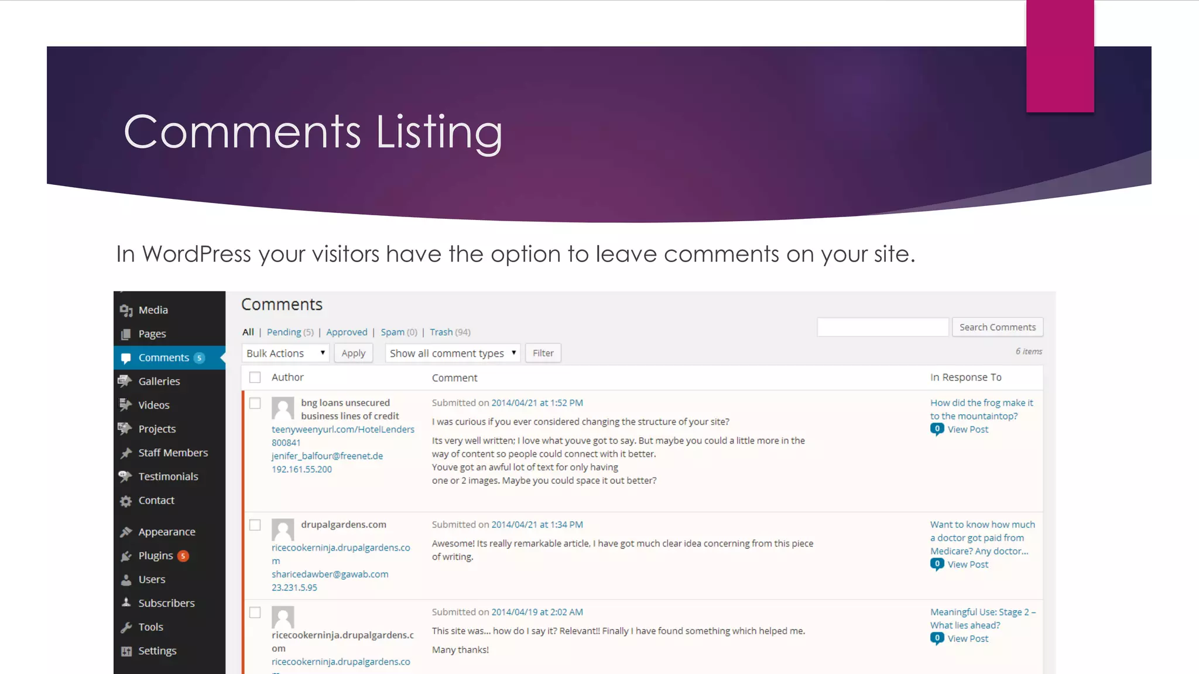Screen dimensions: 1199x674
Task: Show Approved comments filter
Action: coord(347,332)
